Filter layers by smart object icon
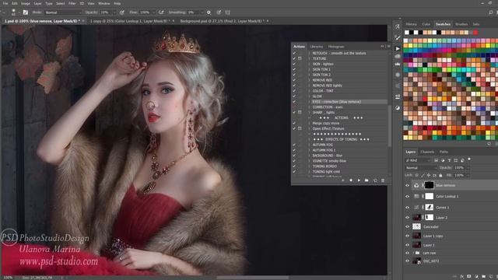Viewport: 498px width, 280px height. click(462, 160)
